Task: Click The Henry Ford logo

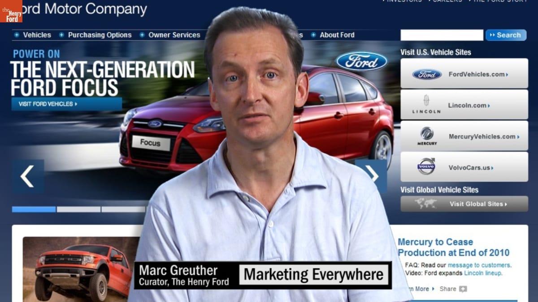Action: [11, 11]
